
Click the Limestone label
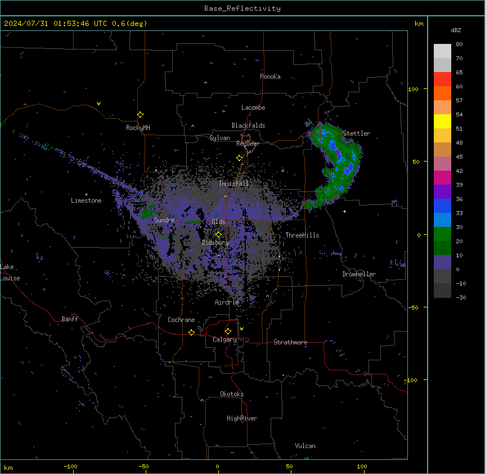[86, 200]
